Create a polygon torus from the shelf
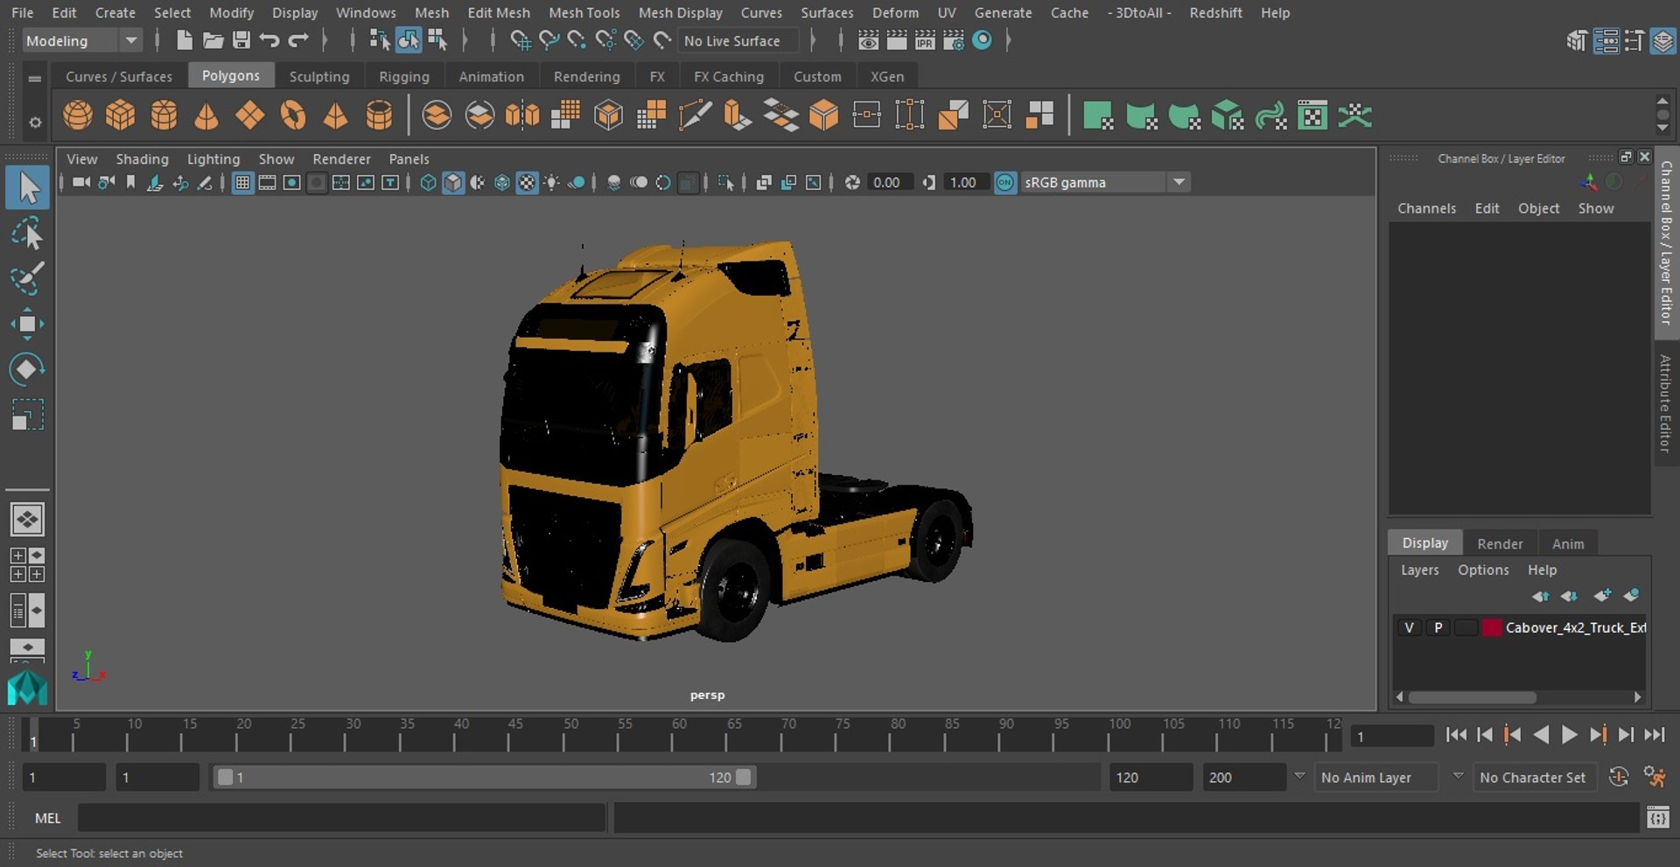Viewport: 1680px width, 867px height. pos(293,115)
